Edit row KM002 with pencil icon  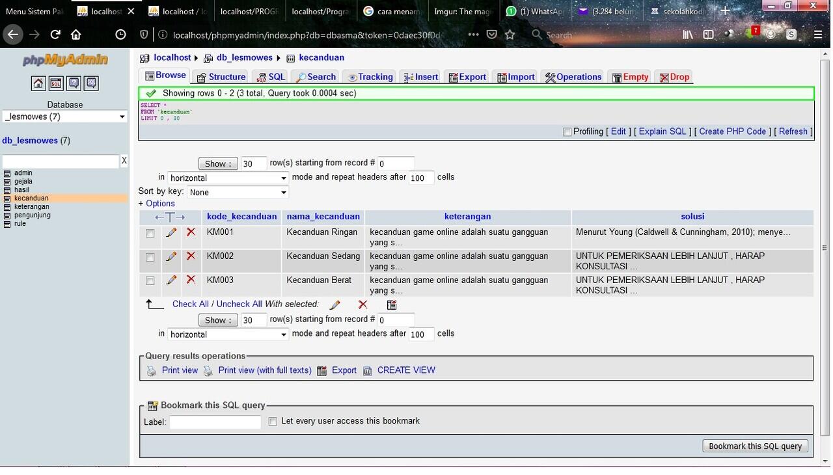[171, 256]
